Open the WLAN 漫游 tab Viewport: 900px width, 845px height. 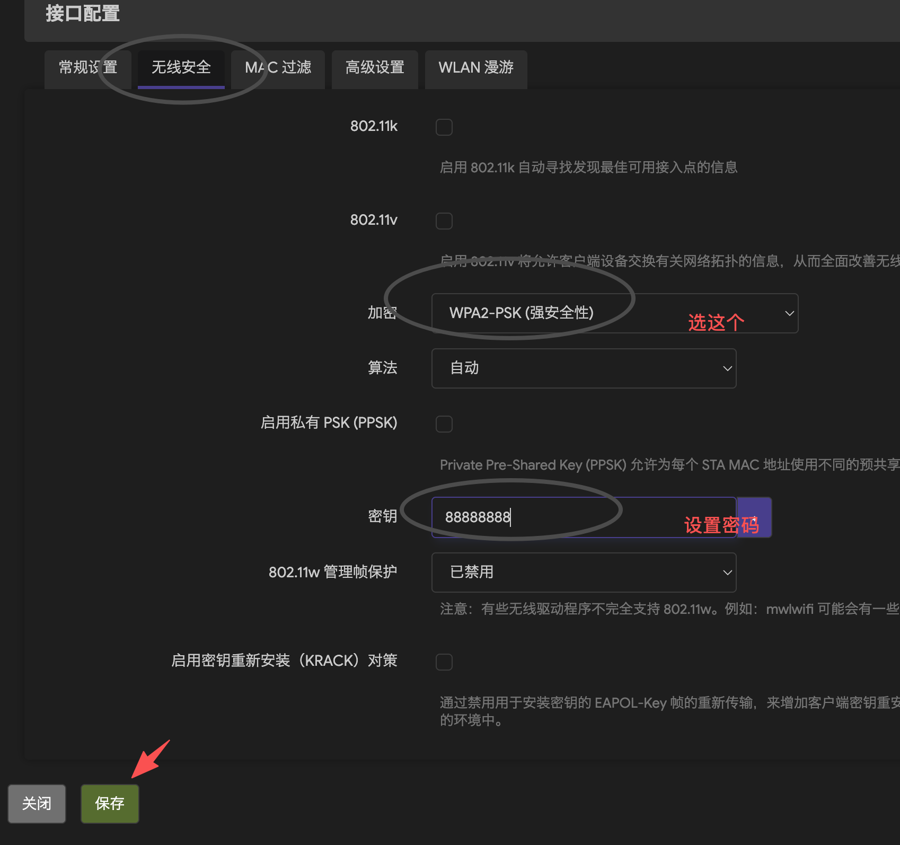pyautogui.click(x=475, y=68)
